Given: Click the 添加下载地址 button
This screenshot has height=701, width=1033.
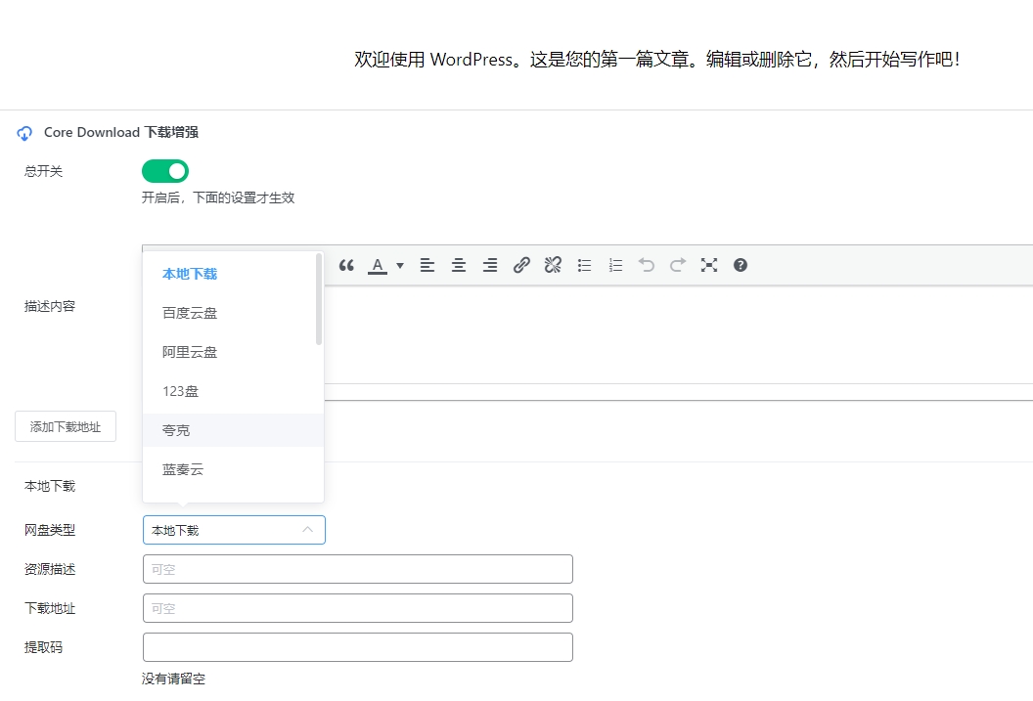Looking at the screenshot, I should coord(65,426).
